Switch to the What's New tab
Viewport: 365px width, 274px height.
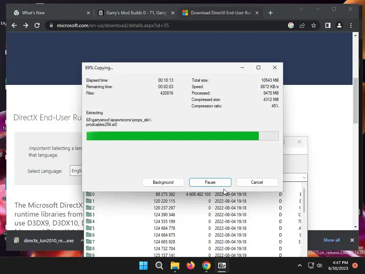tap(51, 13)
